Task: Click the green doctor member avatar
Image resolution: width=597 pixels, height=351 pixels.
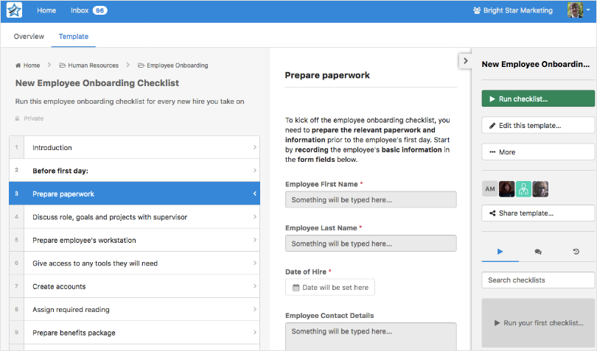Action: (x=523, y=189)
